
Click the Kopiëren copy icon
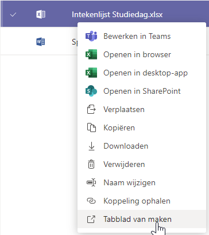click(91, 128)
